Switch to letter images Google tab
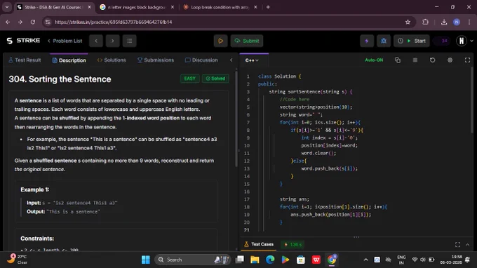Image resolution: width=477 pixels, height=268 pixels. coord(137,7)
